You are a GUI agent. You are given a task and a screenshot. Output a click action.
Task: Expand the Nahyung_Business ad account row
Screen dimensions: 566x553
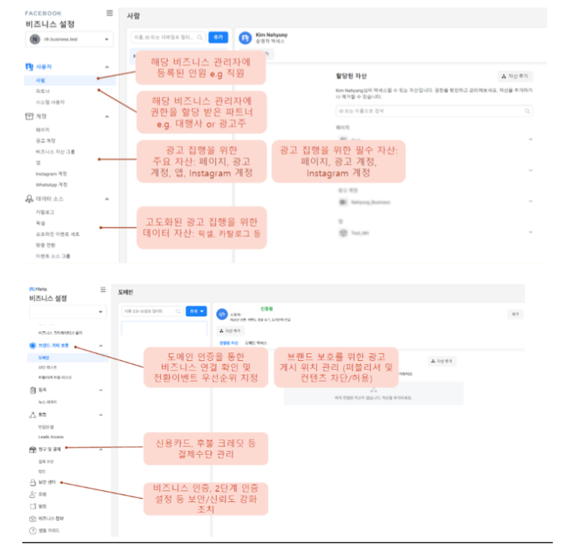(x=530, y=201)
